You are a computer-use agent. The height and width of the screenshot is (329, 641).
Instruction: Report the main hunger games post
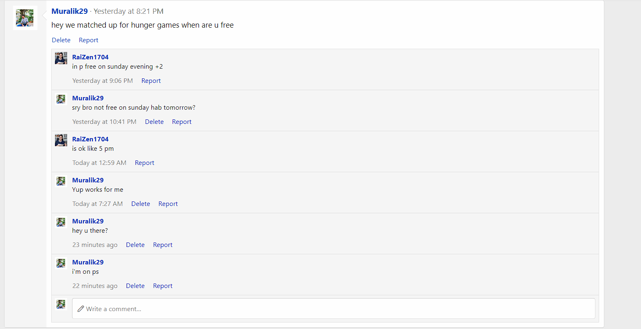[x=88, y=40]
